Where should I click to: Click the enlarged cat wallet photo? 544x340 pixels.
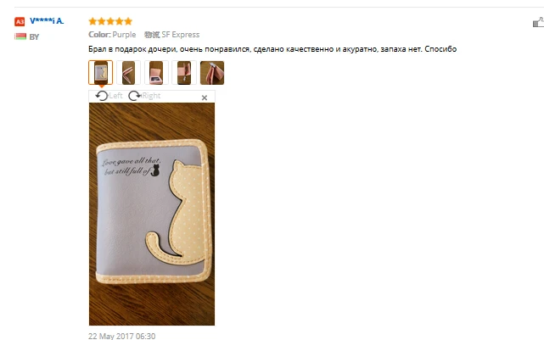pos(152,214)
